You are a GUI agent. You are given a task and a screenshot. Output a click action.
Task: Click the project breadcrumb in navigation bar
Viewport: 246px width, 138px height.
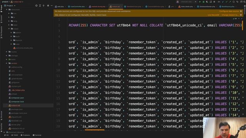(5, 2)
